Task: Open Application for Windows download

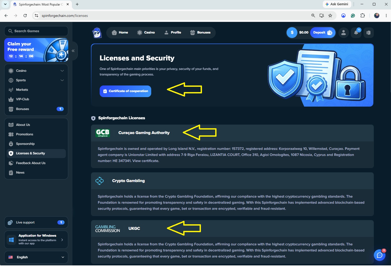Action: [x=36, y=240]
